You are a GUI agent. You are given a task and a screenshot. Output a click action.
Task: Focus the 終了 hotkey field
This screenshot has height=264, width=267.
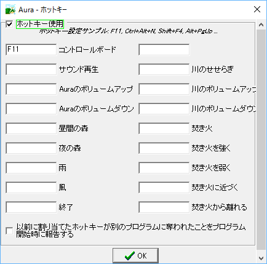31,207
